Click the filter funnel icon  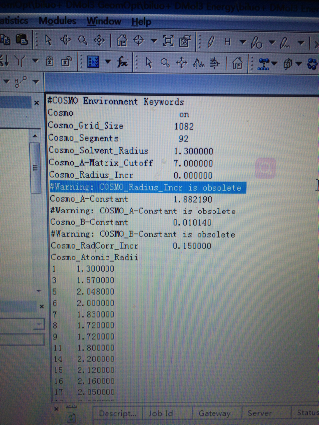click(x=20, y=61)
